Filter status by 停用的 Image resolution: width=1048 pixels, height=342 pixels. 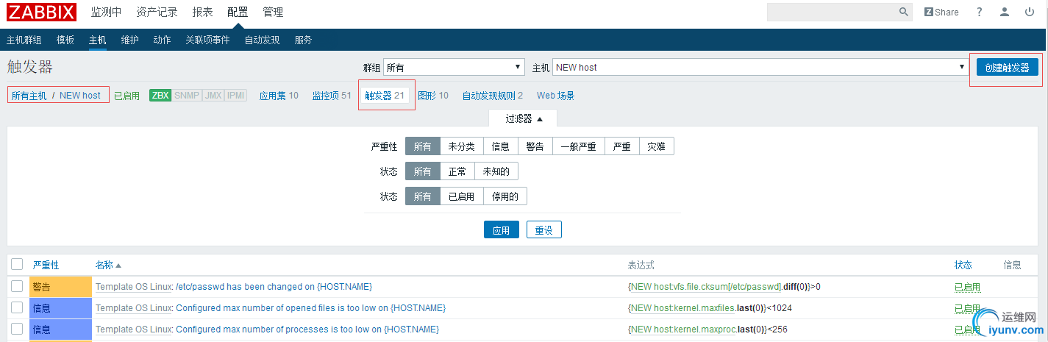pyautogui.click(x=505, y=196)
